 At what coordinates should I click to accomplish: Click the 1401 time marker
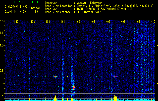(17, 21)
